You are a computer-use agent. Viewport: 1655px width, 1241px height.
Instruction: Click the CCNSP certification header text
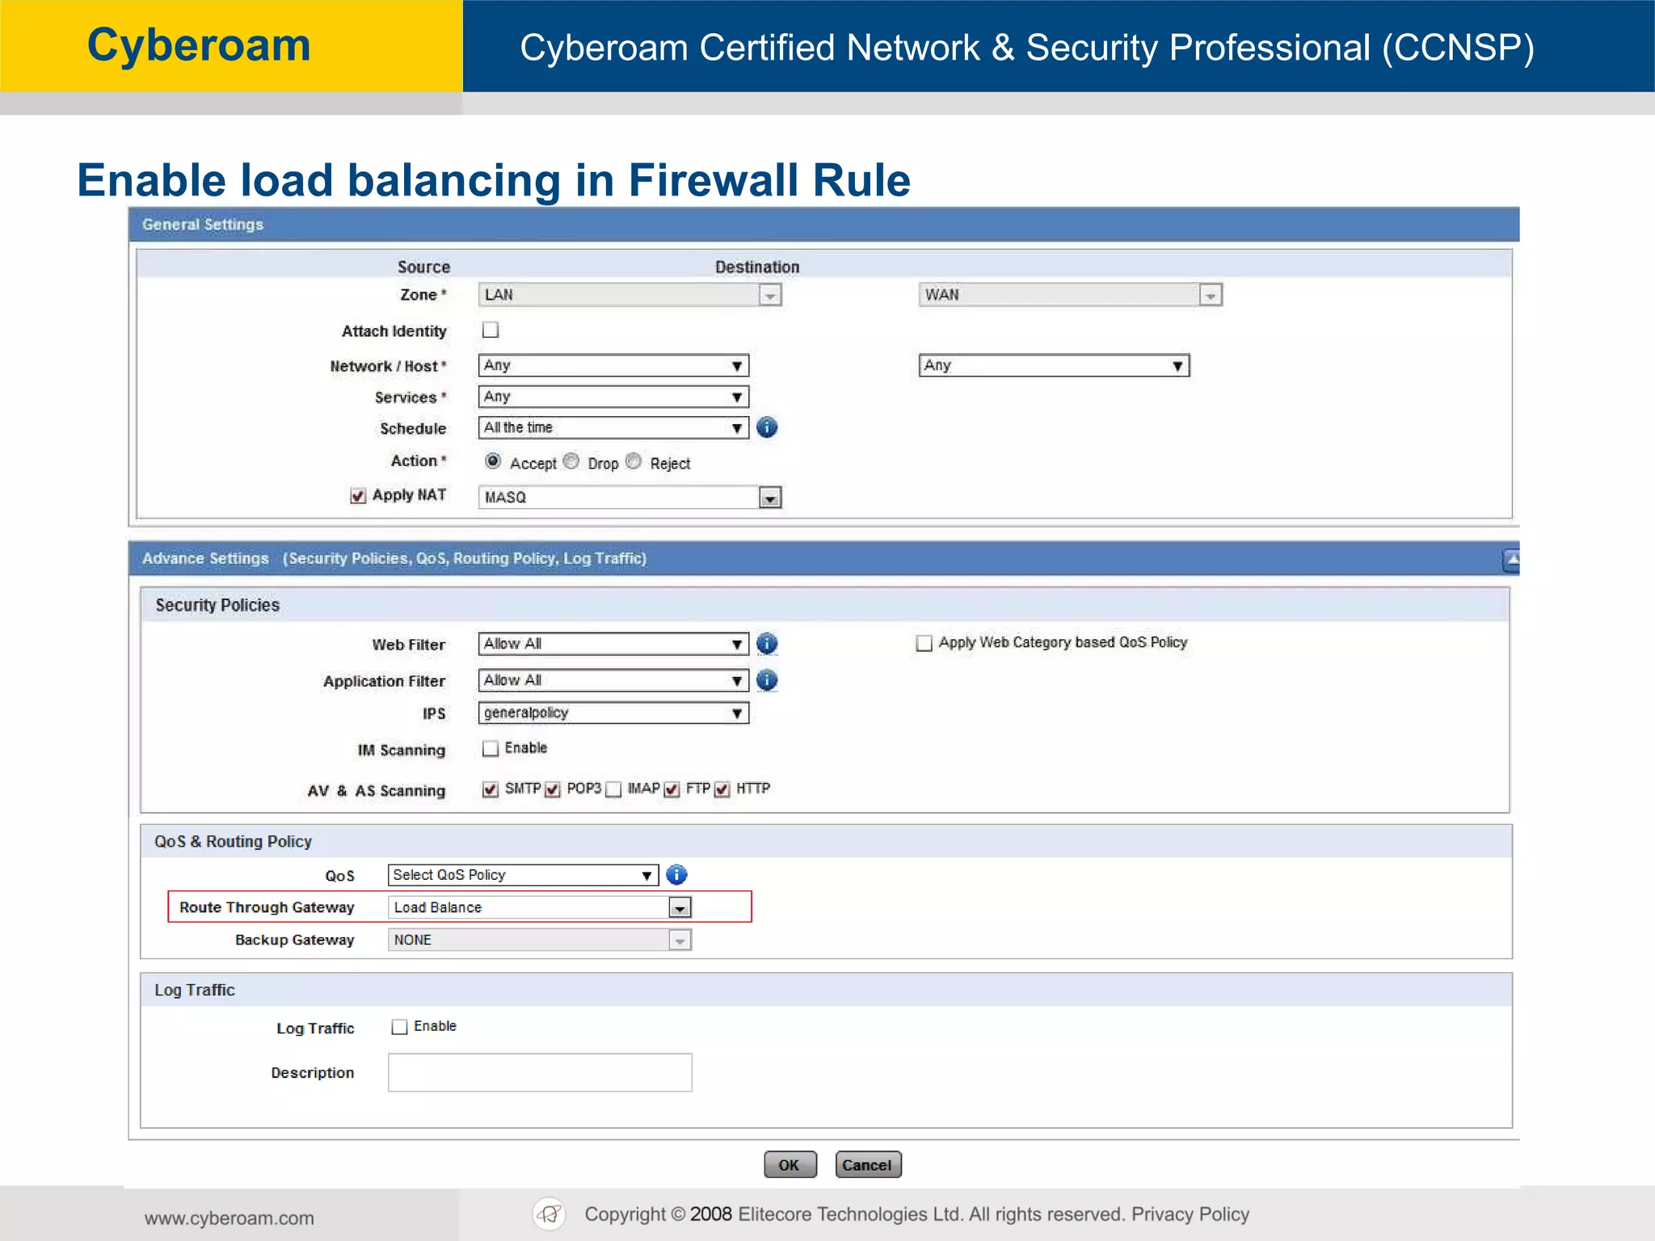1027,48
